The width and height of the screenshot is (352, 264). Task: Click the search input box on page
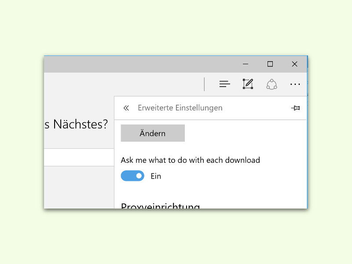[x=79, y=158]
